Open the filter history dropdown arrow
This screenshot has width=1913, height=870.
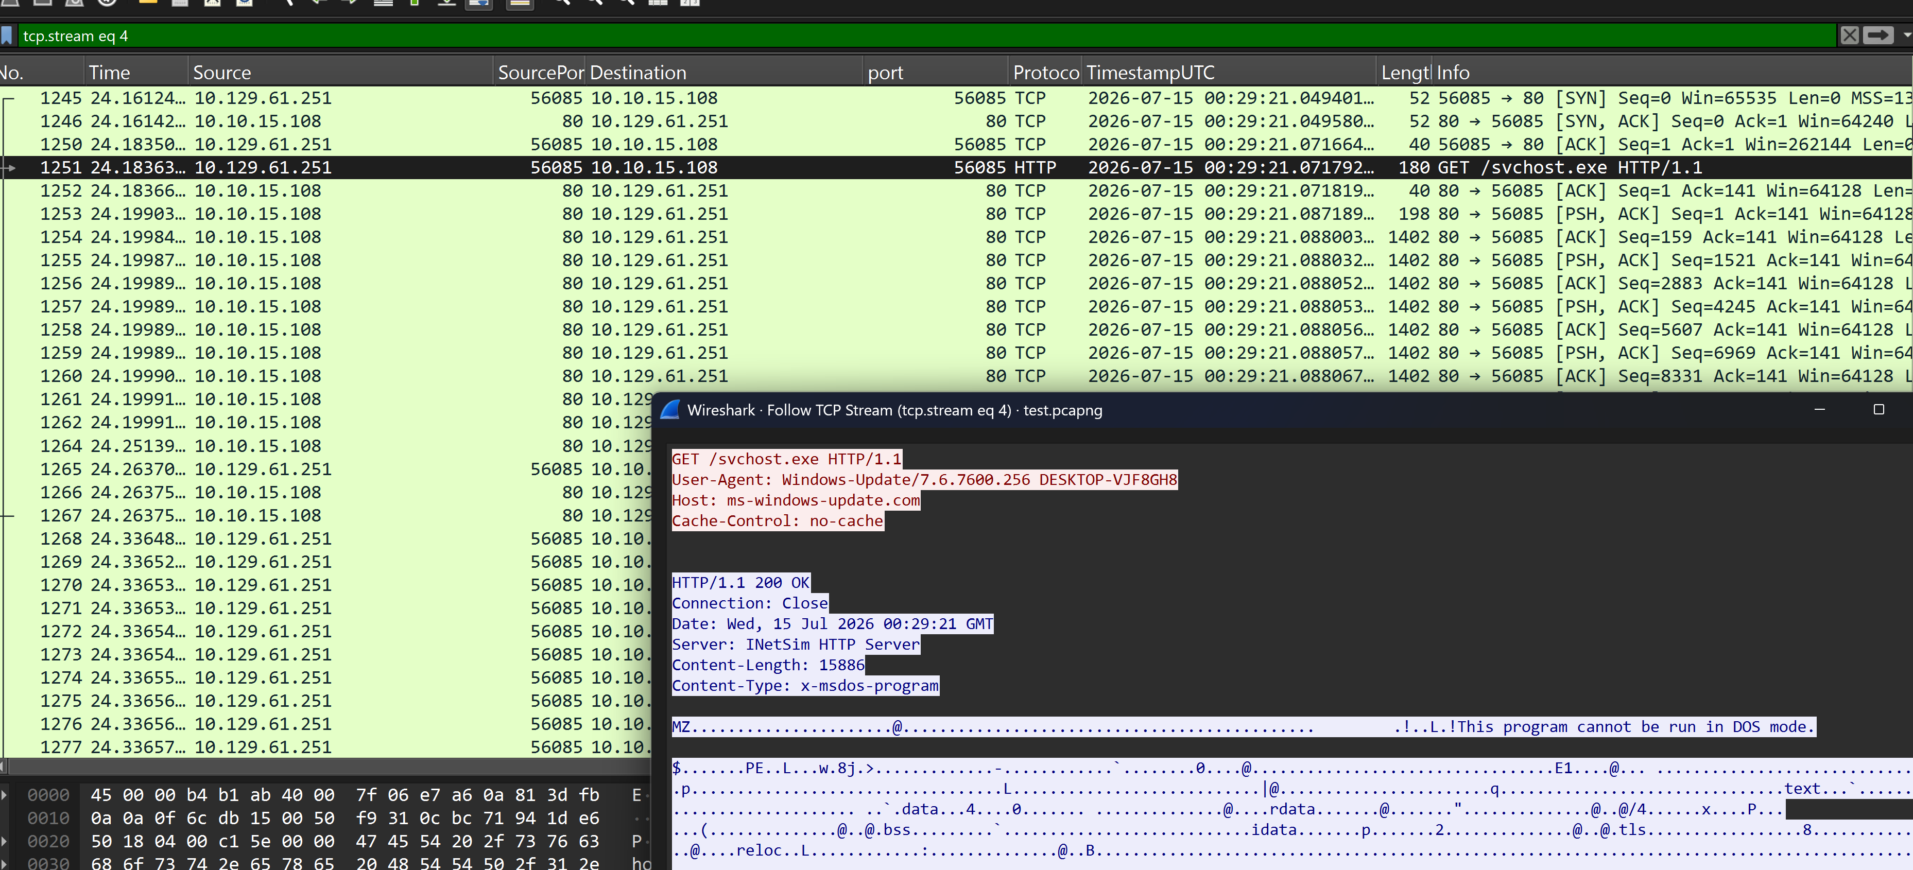click(x=1906, y=36)
